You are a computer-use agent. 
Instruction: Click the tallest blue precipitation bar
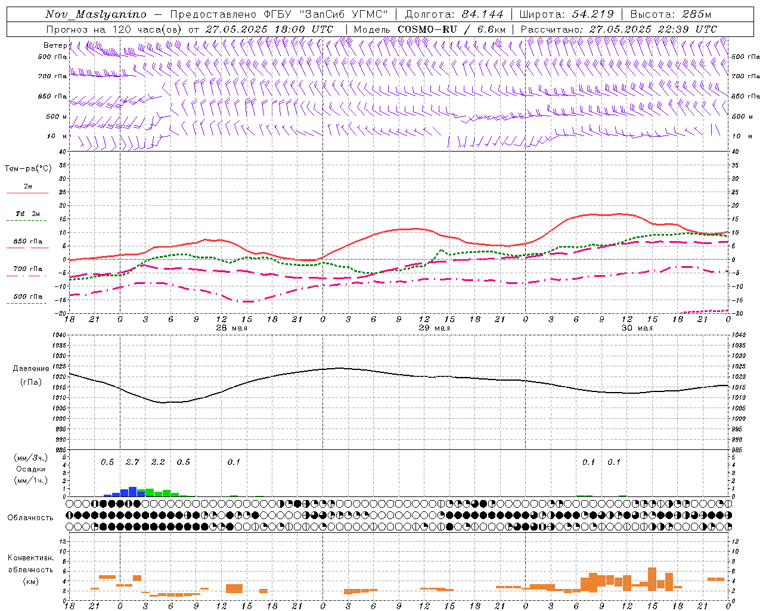point(133,492)
